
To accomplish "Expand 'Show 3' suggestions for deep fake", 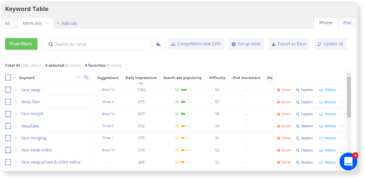I will (x=108, y=101).
